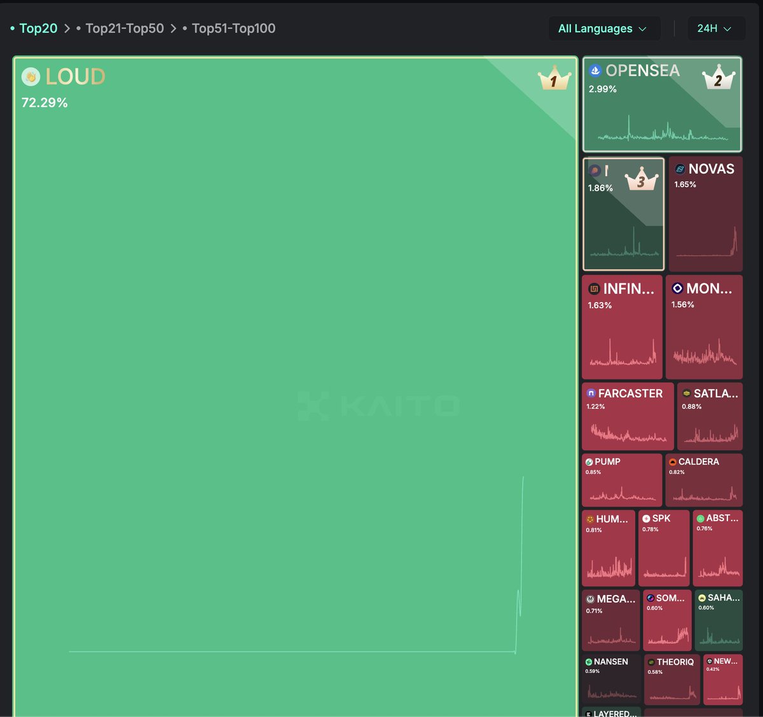Click the MEGA... logo icon
The width and height of the screenshot is (763, 717).
pos(591,599)
